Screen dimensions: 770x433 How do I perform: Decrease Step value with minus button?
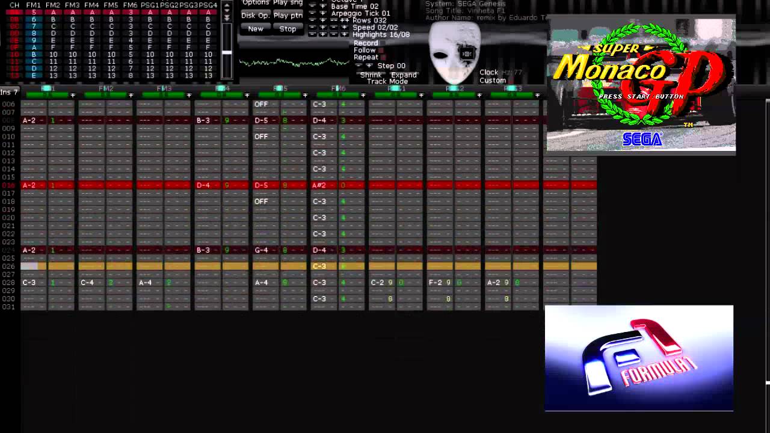(359, 66)
